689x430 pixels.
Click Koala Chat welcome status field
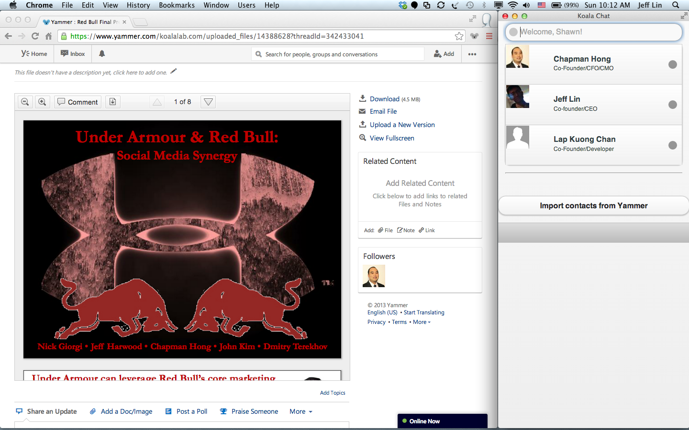pos(594,32)
